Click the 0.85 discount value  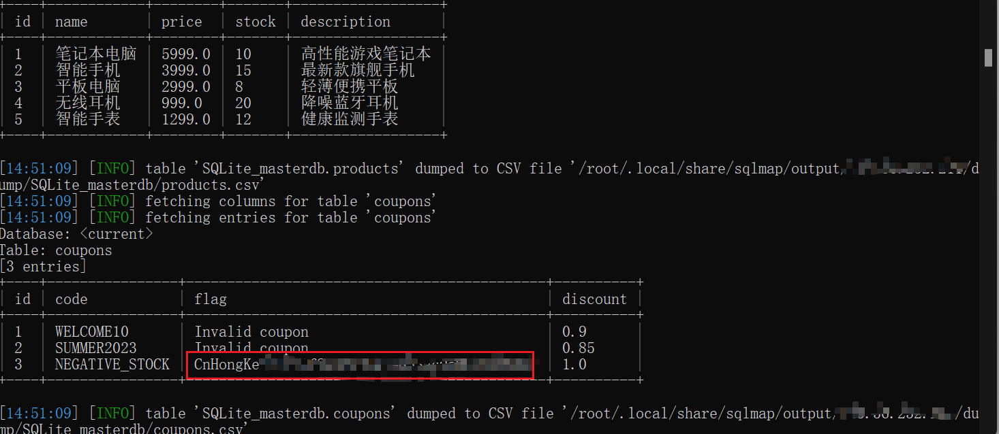[x=578, y=348]
